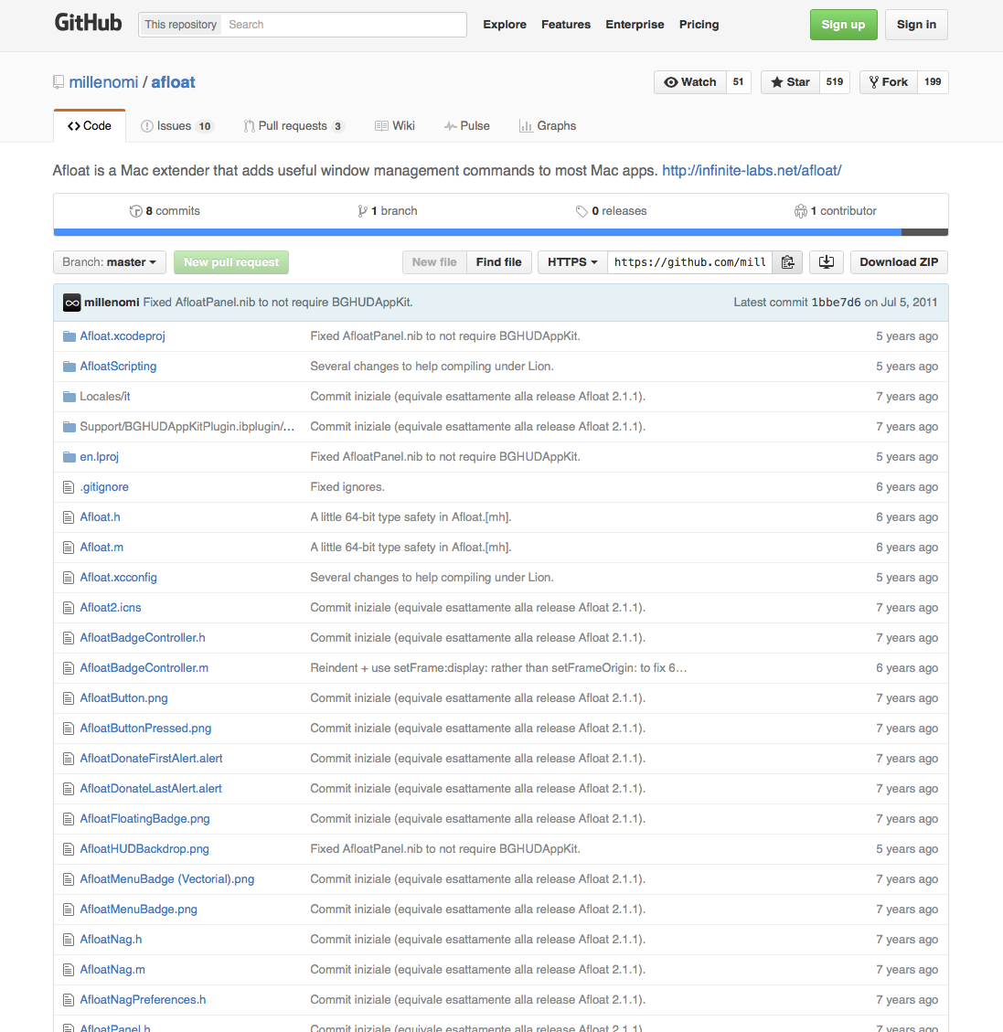Screen dimensions: 1003x1032
Task: Click the Download ZIP button
Action: (899, 262)
